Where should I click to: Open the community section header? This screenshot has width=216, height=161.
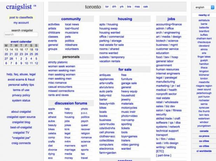pos(71,19)
